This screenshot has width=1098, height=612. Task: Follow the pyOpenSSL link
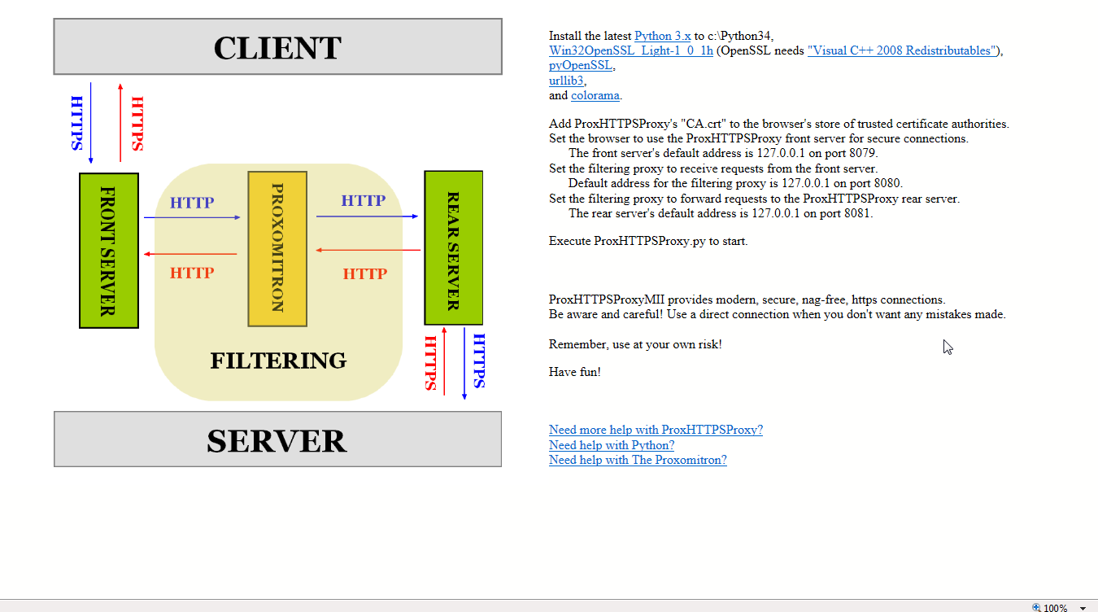tap(580, 66)
